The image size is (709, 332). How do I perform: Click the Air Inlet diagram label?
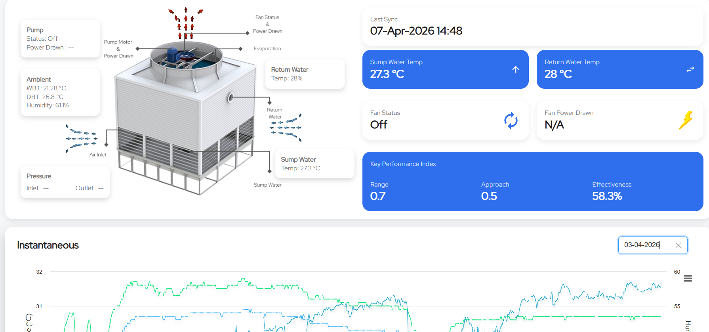point(98,155)
